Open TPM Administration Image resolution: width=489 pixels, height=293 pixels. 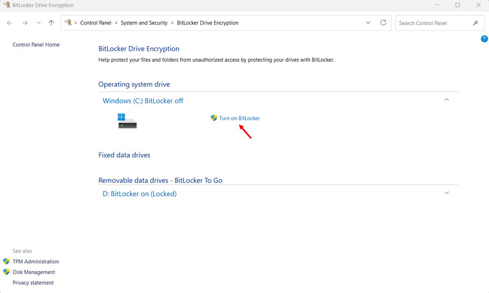click(x=35, y=262)
